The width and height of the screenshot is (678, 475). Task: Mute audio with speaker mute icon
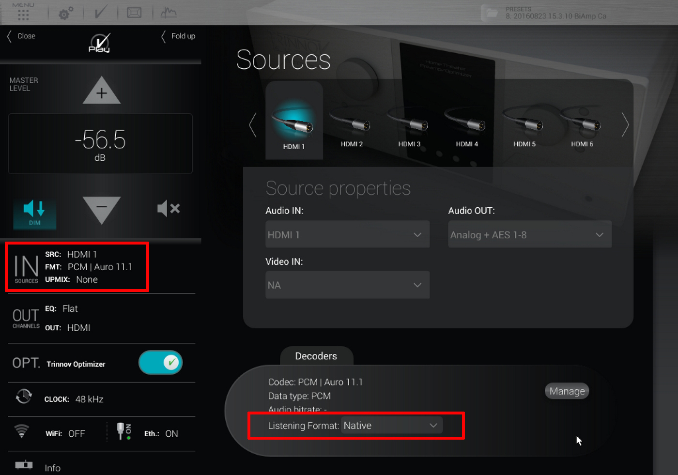pyautogui.click(x=168, y=209)
